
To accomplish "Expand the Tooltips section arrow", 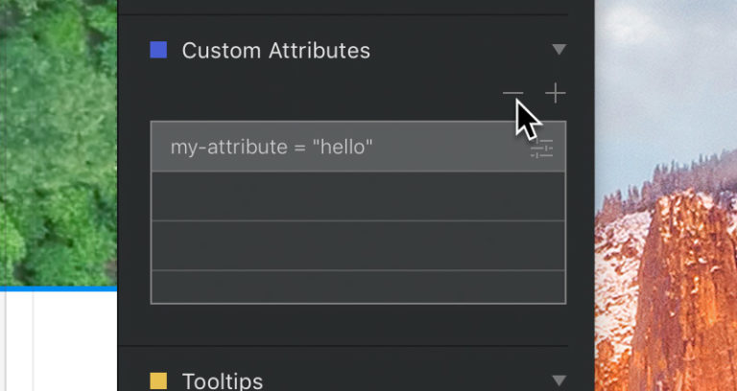I will tap(559, 380).
